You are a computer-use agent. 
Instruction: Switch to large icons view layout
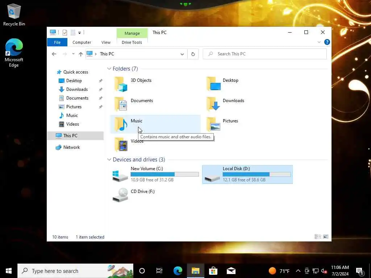click(326, 237)
